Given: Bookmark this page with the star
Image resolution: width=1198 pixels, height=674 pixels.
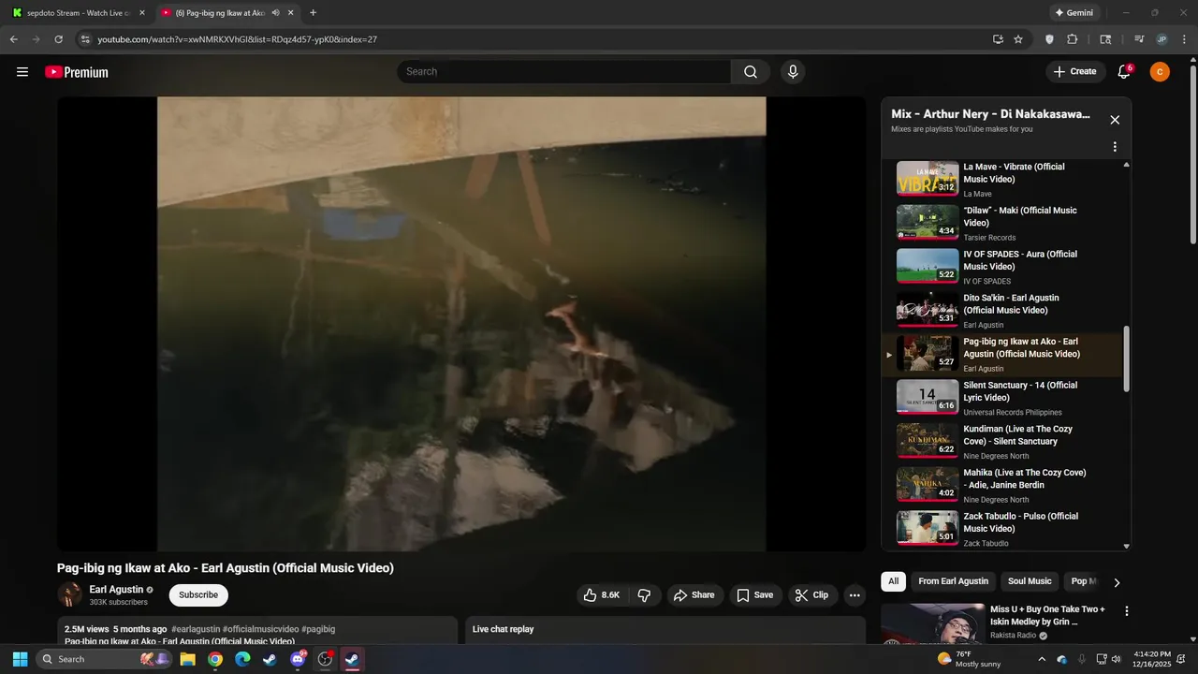Looking at the screenshot, I should point(1018,39).
